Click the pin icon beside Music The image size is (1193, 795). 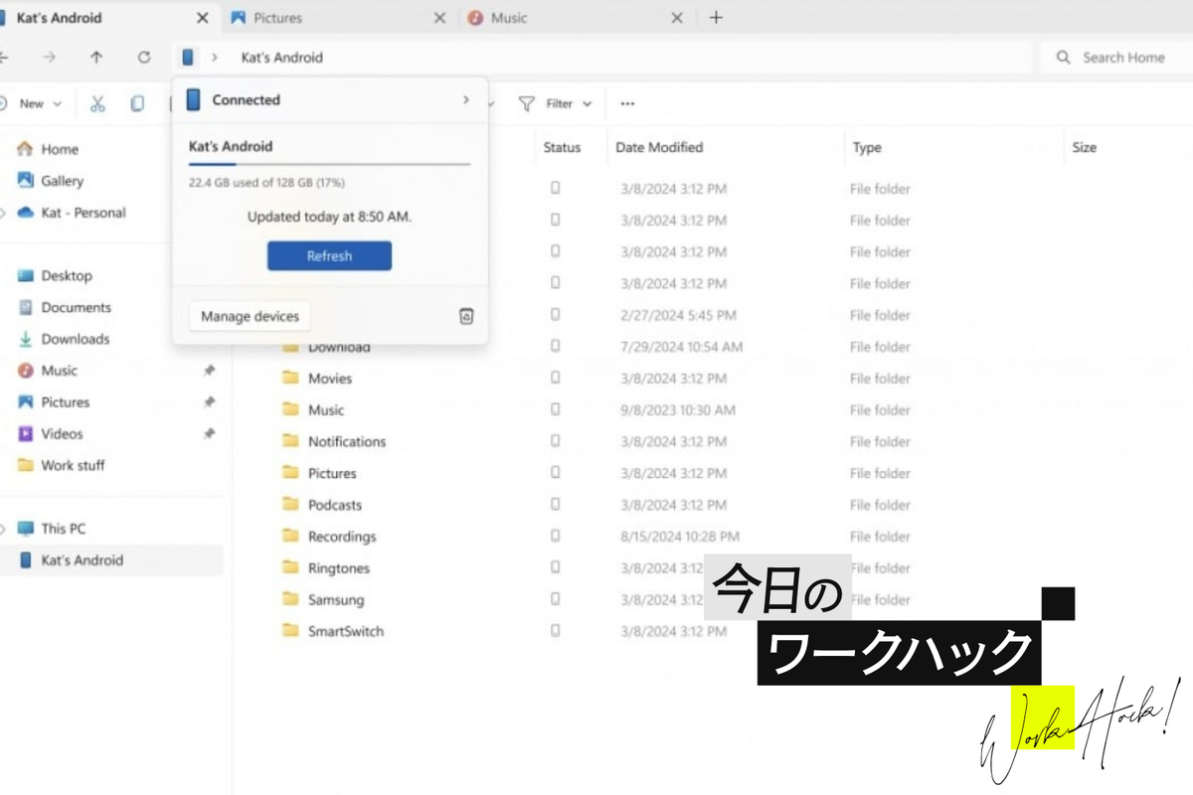pyautogui.click(x=209, y=371)
